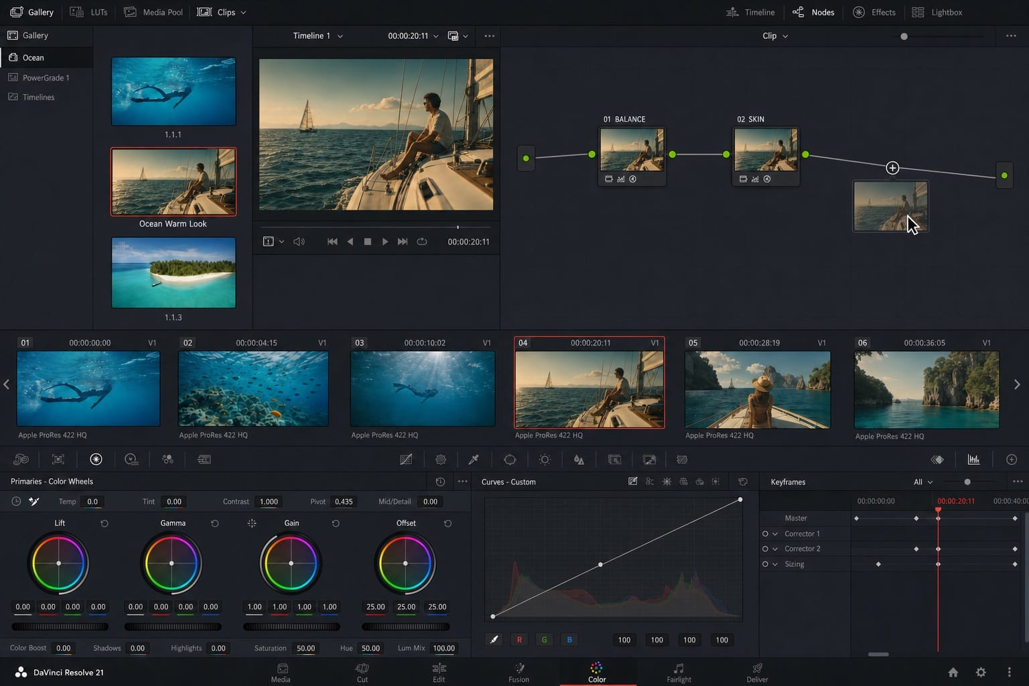Open the Camera Raw palette
This screenshot has width=1029, height=686.
point(21,460)
